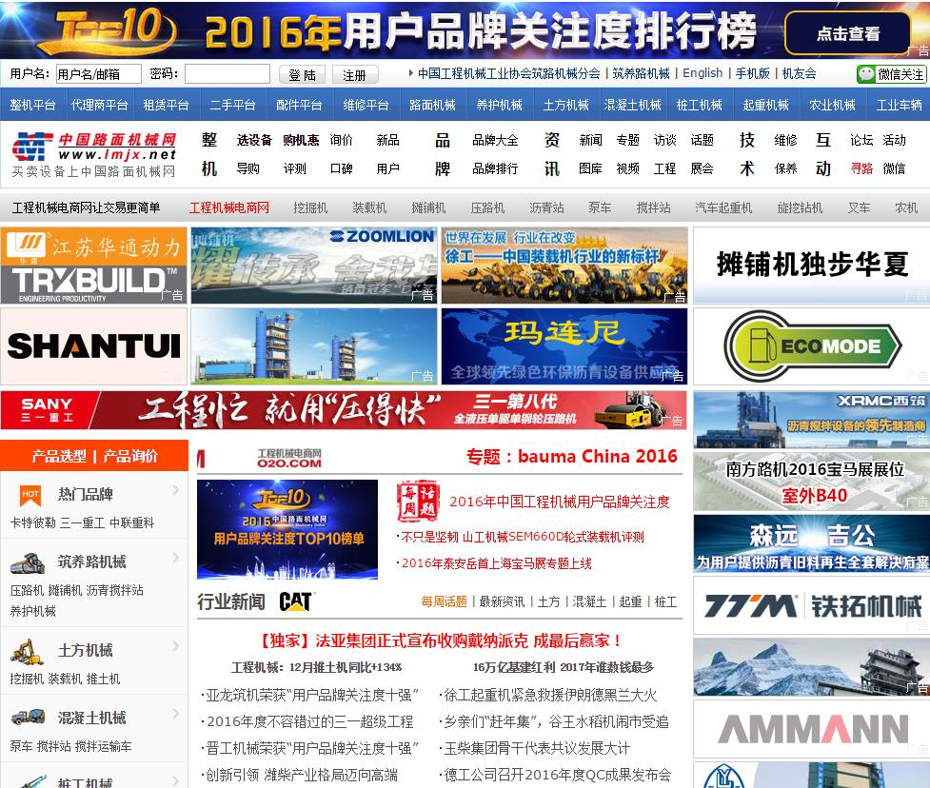Open 南方路机2016宝马展展位 ad

811,481
